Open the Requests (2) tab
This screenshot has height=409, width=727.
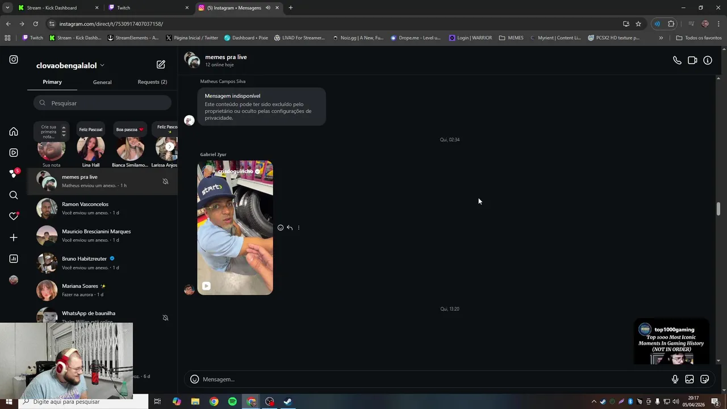click(x=152, y=82)
